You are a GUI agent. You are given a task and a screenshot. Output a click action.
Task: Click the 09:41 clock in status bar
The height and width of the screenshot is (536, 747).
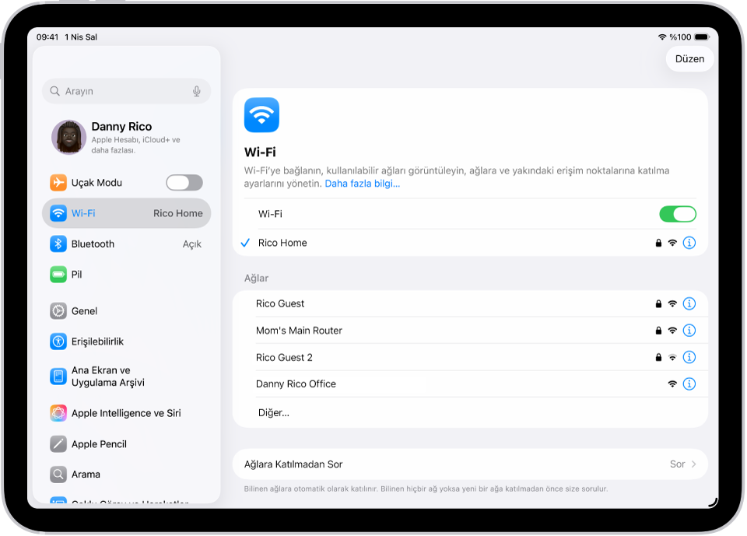pos(47,37)
